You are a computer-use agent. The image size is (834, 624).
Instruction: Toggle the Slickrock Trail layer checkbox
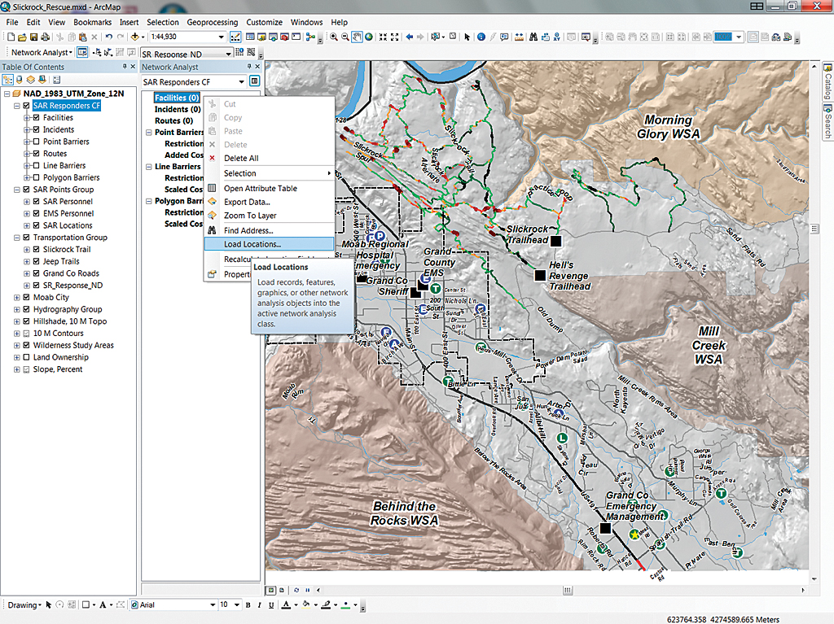(x=36, y=249)
